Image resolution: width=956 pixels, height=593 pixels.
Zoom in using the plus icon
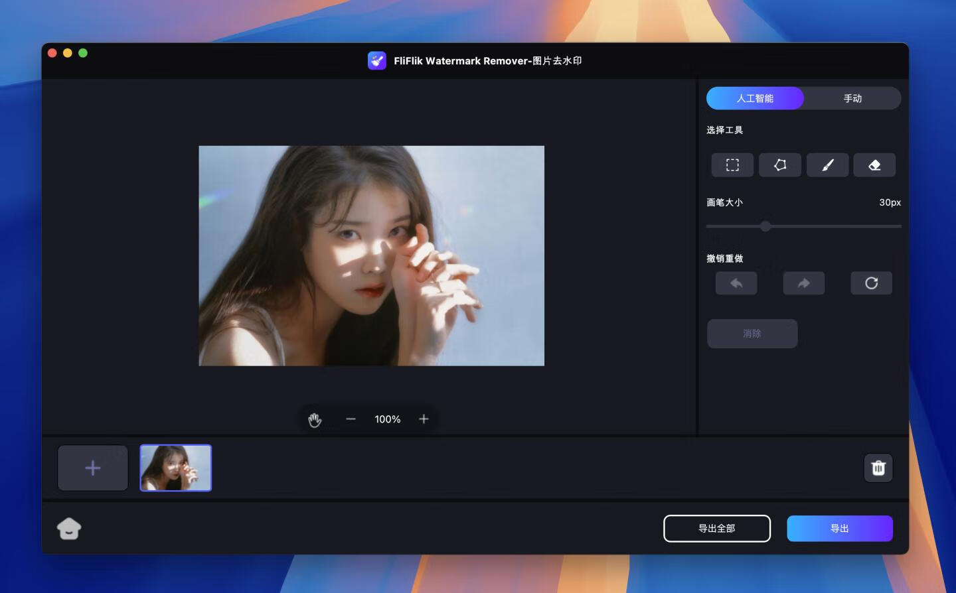coord(424,419)
